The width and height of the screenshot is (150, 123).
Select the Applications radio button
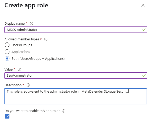tap(7, 52)
